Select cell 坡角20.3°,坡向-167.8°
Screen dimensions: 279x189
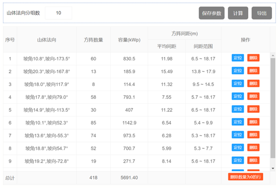[47, 71]
